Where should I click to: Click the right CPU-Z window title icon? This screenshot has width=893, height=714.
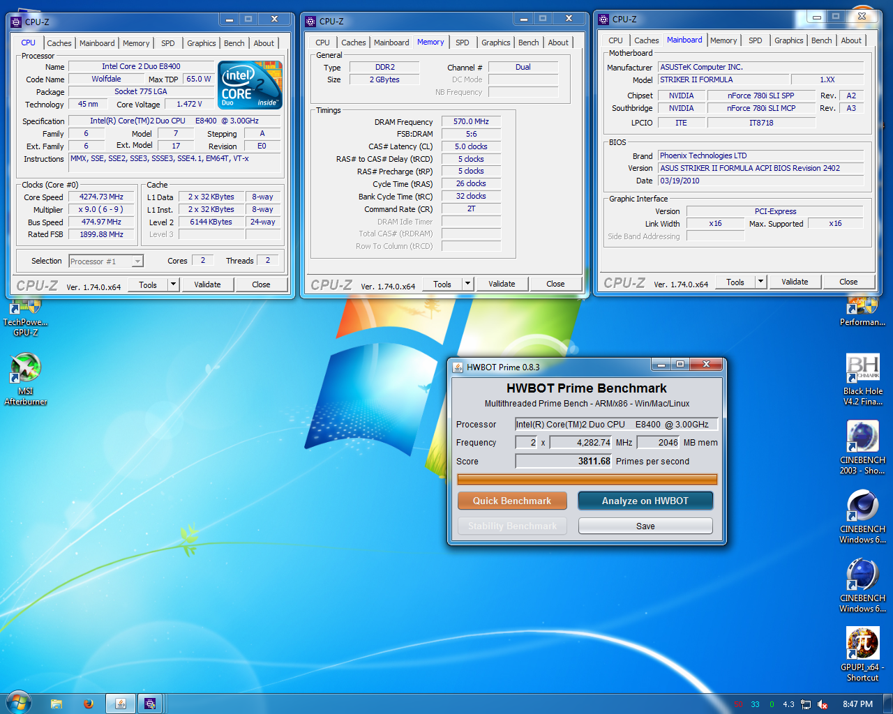pos(604,20)
